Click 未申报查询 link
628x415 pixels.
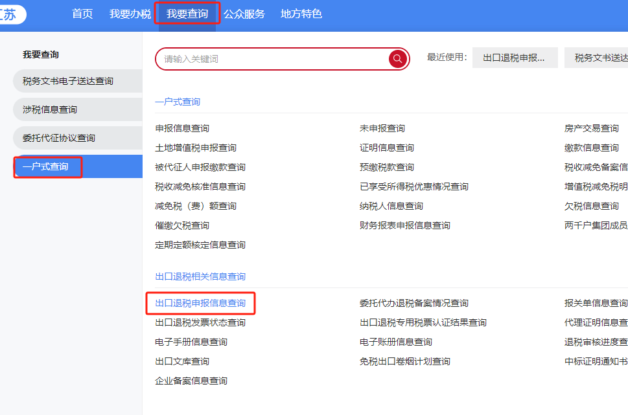(382, 128)
